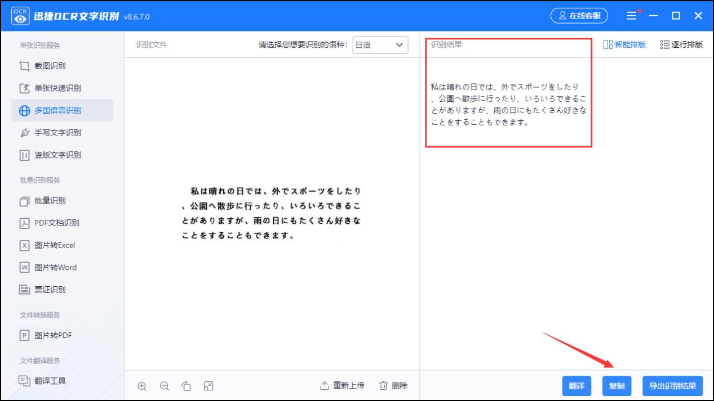Click the version number v8.6.7.0
Image resolution: width=714 pixels, height=401 pixels.
pos(136,17)
